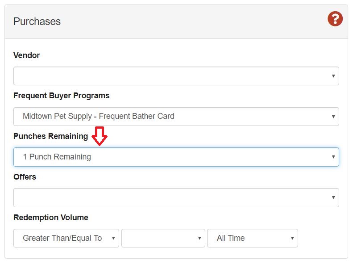The height and width of the screenshot is (264, 353).
Task: Click the Vendor field label
Action: [x=27, y=55]
